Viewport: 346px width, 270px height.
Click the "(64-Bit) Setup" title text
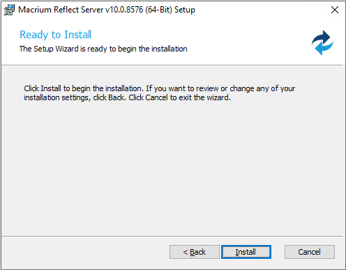[x=170, y=10]
